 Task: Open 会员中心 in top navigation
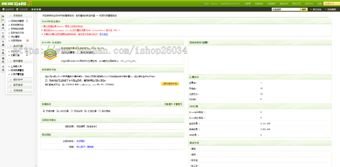tap(309, 4)
